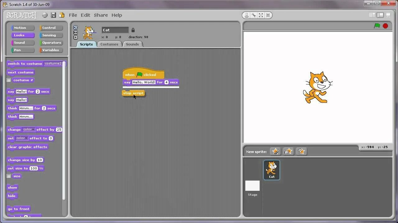The image size is (398, 223).
Task: Click the sprite name field Cat
Action: point(115,30)
